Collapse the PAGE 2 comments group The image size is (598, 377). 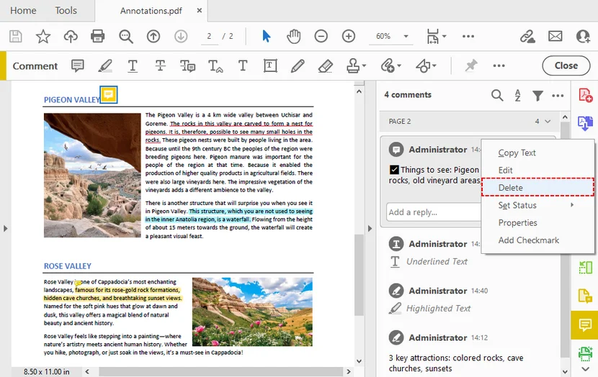548,122
